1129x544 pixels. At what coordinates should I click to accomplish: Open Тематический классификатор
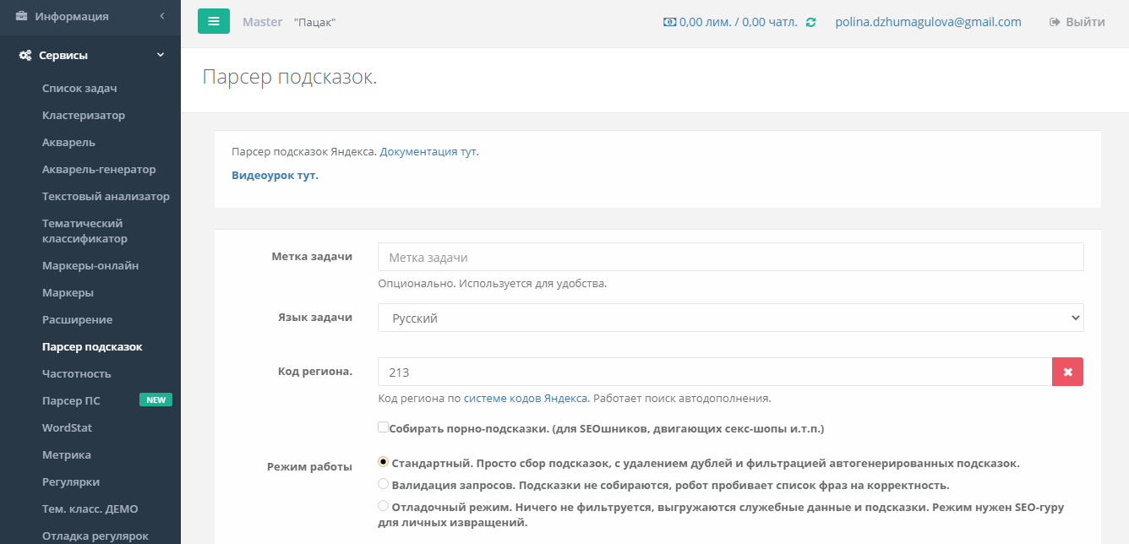tap(85, 231)
